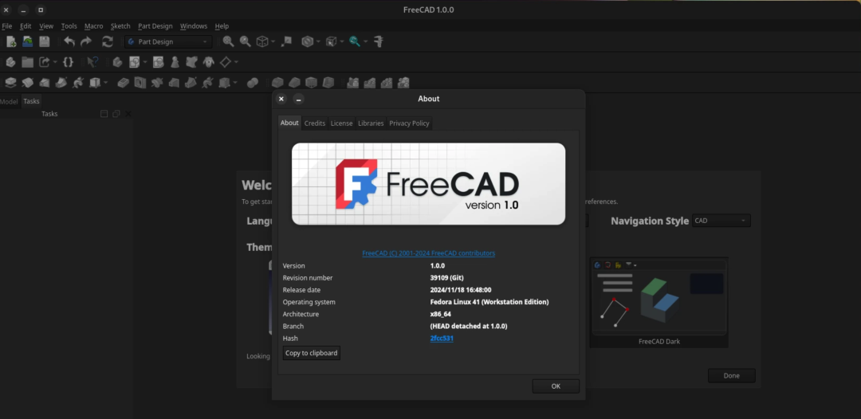Click the Create Part icon
The width and height of the screenshot is (861, 419).
[x=11, y=62]
